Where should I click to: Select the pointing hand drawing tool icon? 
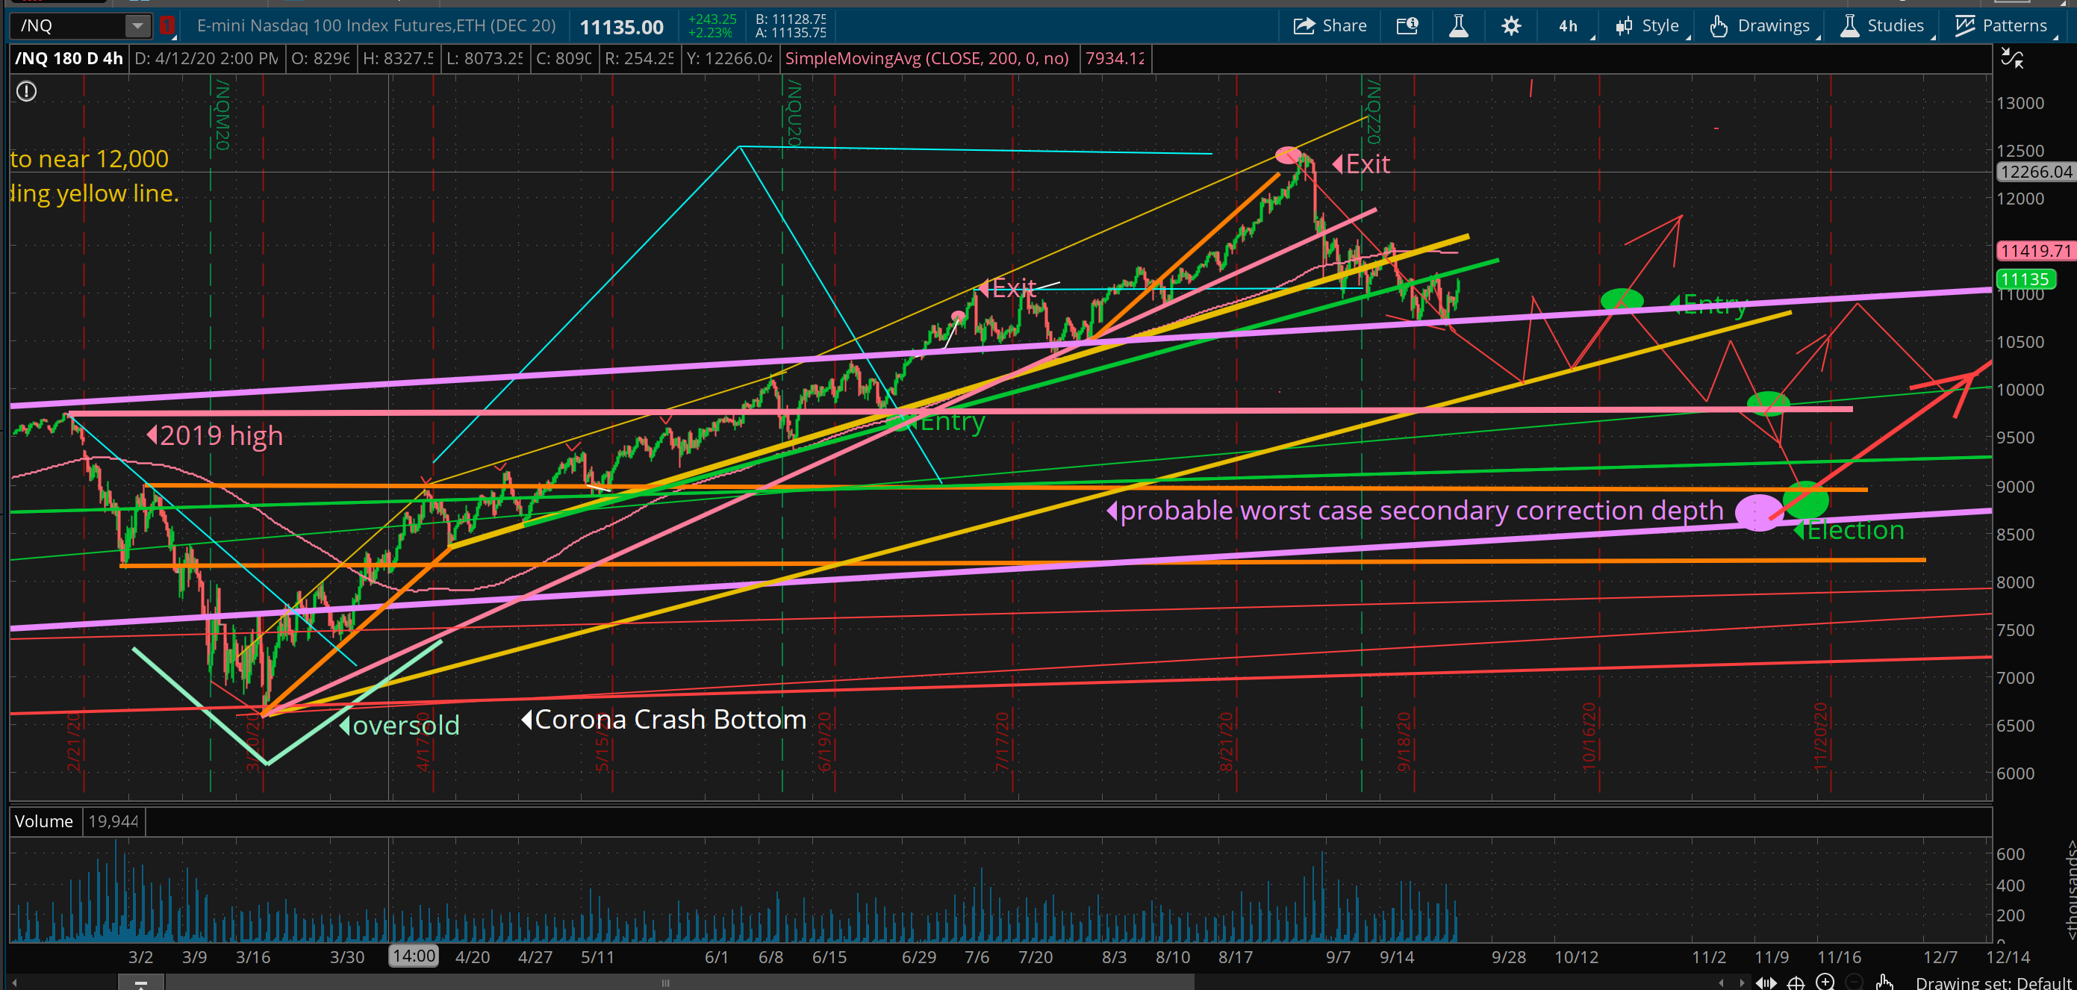(1884, 981)
